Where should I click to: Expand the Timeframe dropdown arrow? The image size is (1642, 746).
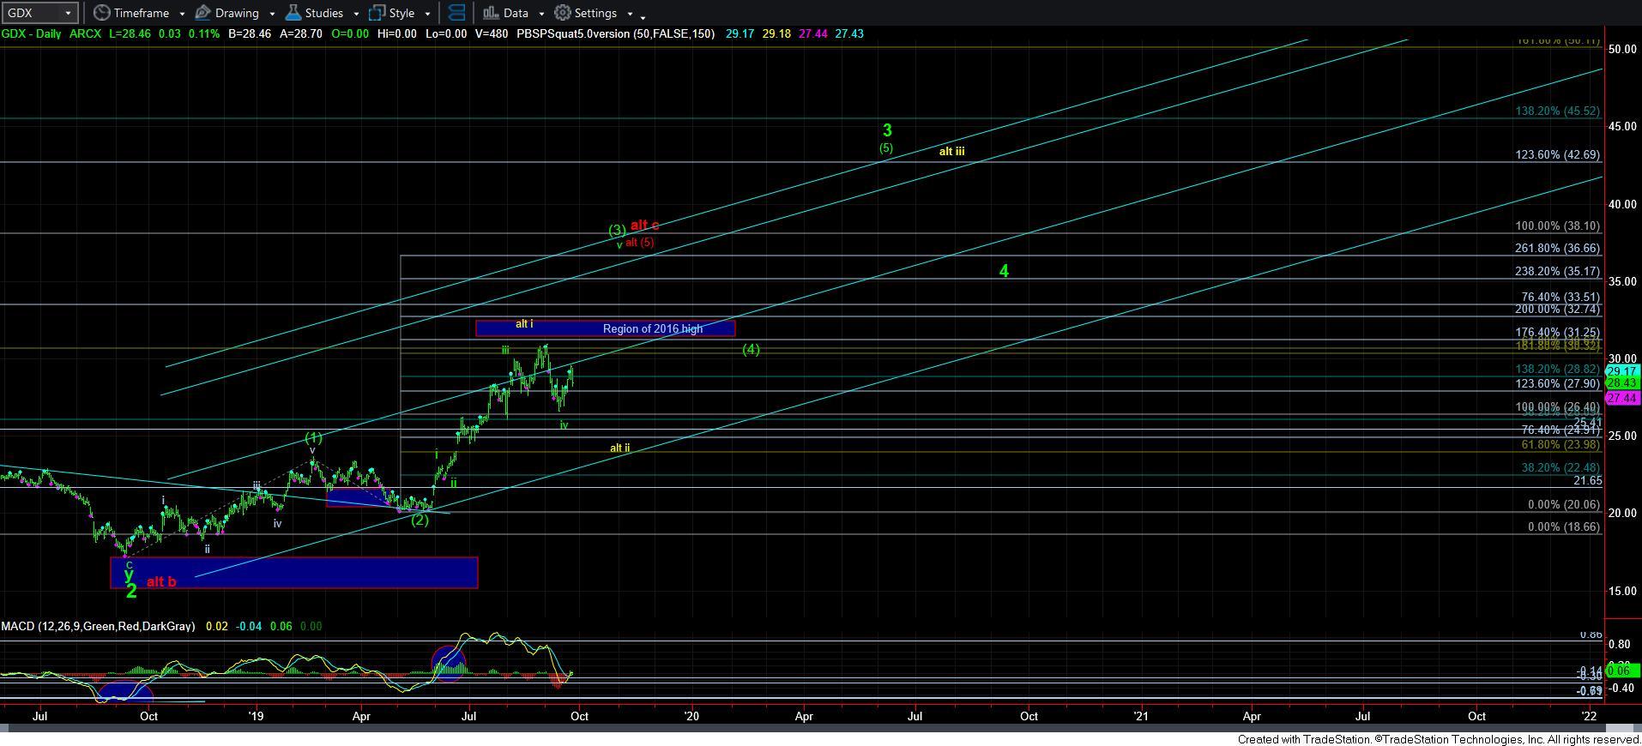(x=182, y=14)
